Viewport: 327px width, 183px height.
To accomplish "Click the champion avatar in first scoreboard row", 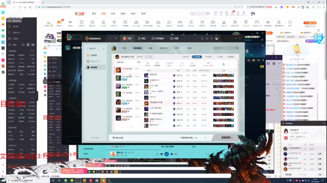I will pos(146,75).
